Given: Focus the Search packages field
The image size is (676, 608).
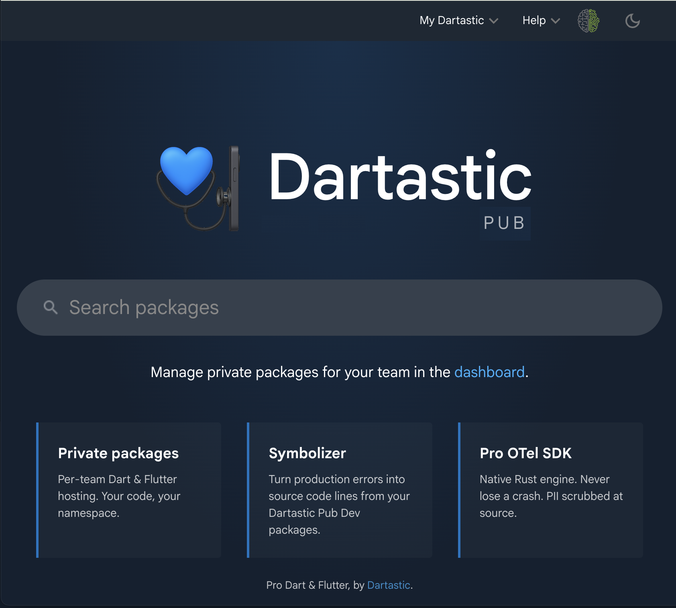Looking at the screenshot, I should click(x=340, y=308).
